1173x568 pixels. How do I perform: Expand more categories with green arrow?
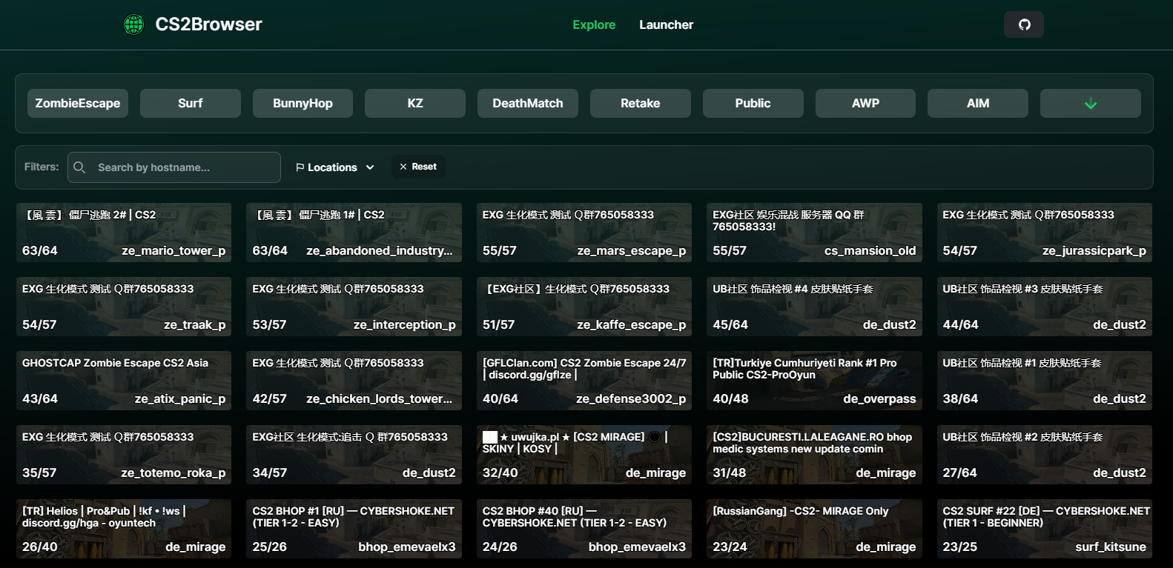click(x=1090, y=104)
